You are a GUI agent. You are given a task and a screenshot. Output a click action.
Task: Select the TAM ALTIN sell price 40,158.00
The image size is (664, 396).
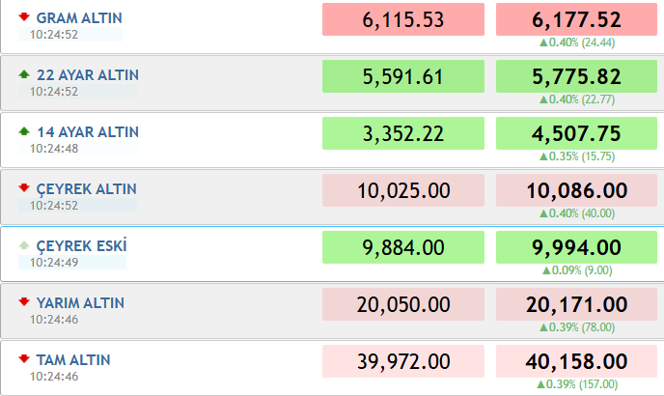576,361
